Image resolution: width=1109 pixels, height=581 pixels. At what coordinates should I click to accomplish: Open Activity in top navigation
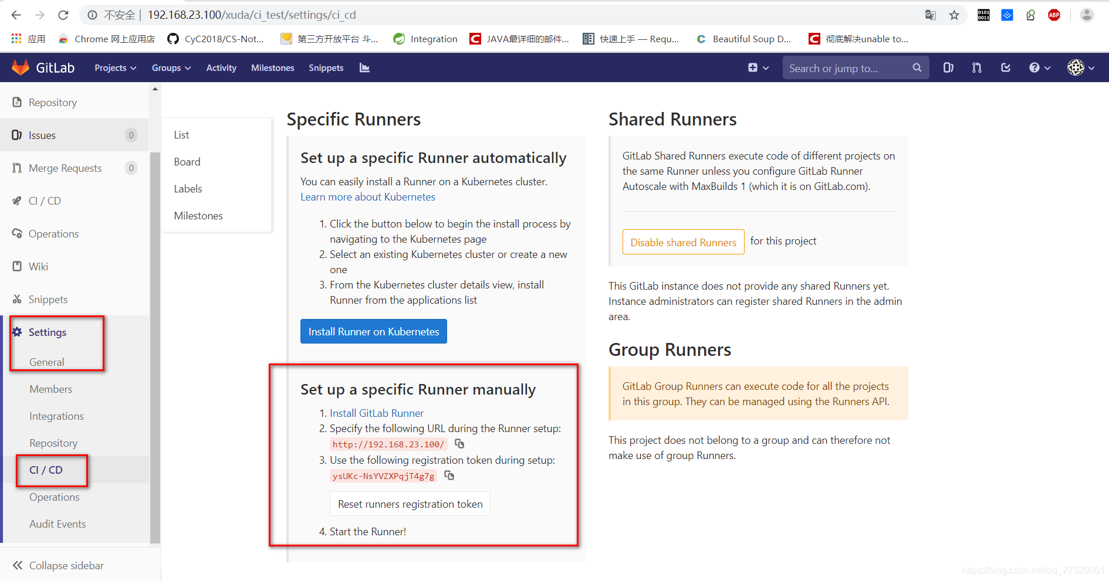(221, 68)
